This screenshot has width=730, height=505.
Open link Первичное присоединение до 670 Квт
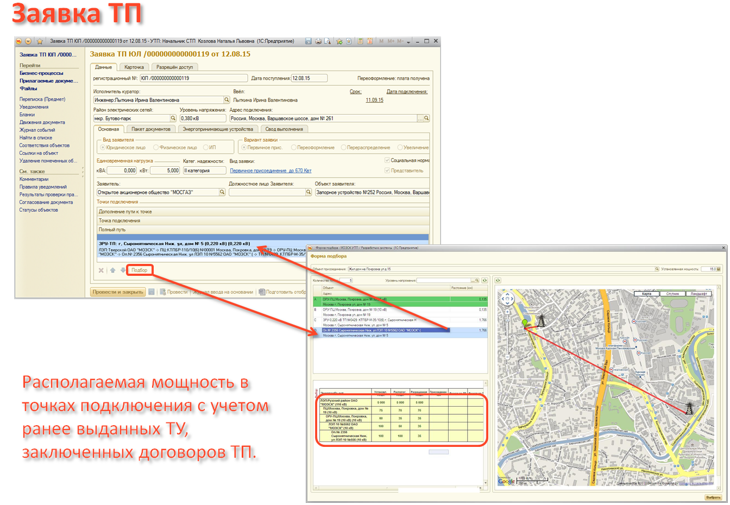pyautogui.click(x=270, y=171)
